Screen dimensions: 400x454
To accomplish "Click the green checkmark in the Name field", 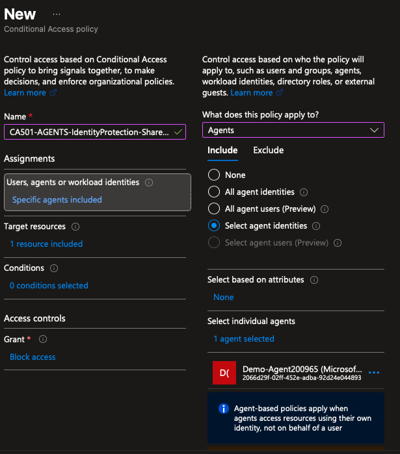I will (178, 132).
